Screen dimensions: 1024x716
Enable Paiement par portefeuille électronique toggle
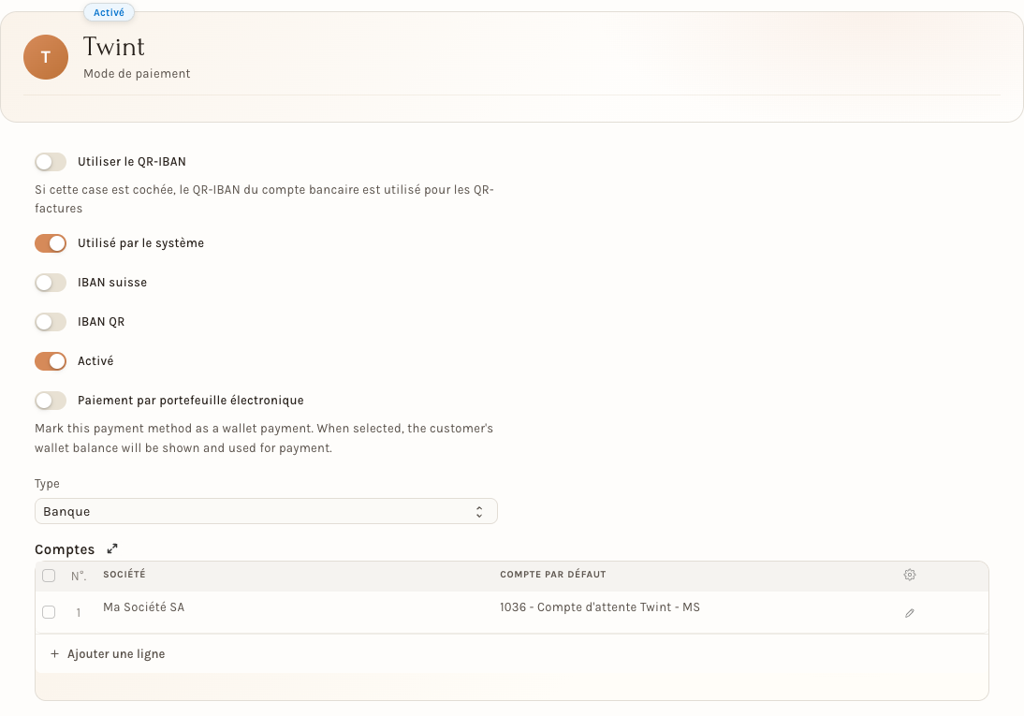pos(51,400)
